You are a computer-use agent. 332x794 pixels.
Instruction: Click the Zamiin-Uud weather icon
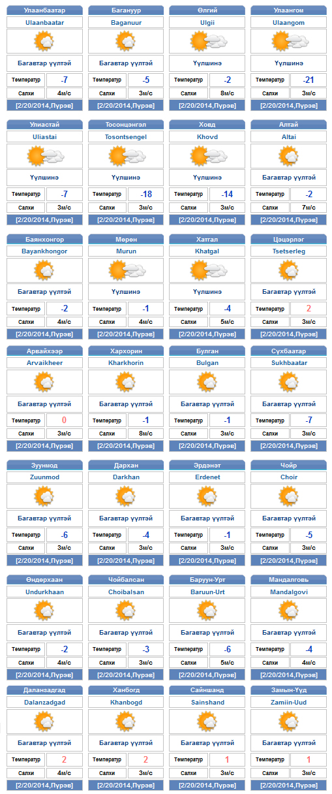coord(289,722)
